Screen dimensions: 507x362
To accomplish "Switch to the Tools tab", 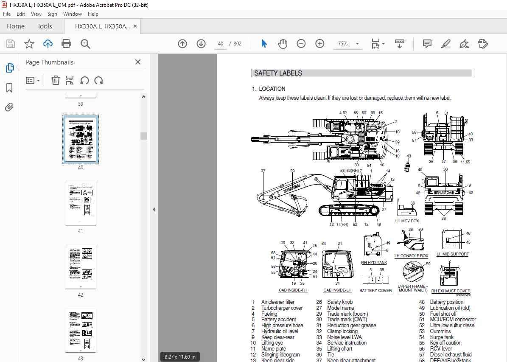I will (x=45, y=26).
